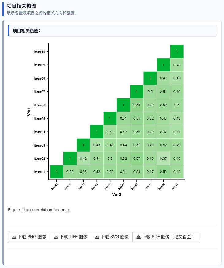This screenshot has height=268, width=224.
Task: Download the heatmap as TIFF image
Action: [70, 237]
